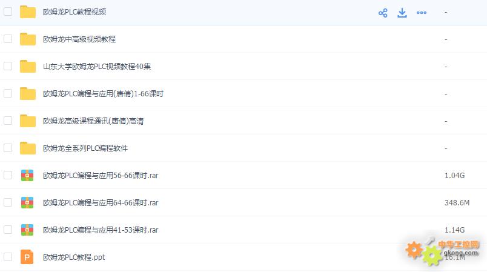Open folder name 欧姆龙高级课程通讯(唐倩)高清

(x=93, y=121)
